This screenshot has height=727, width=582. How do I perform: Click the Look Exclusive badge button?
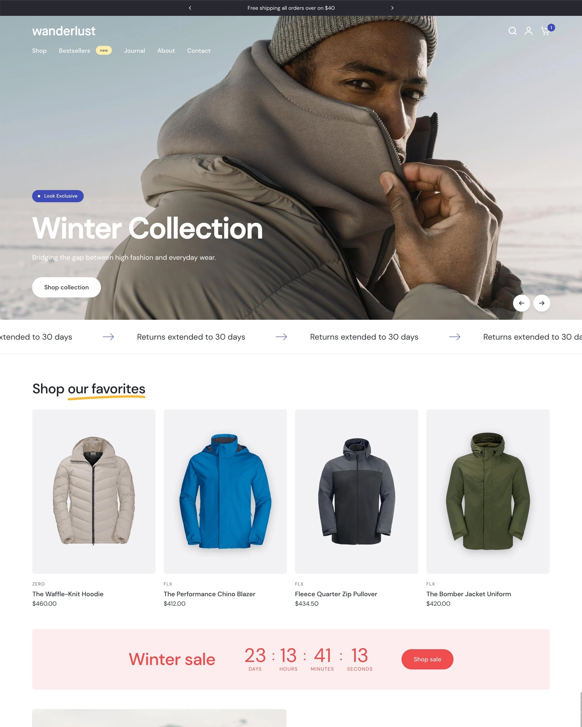58,195
